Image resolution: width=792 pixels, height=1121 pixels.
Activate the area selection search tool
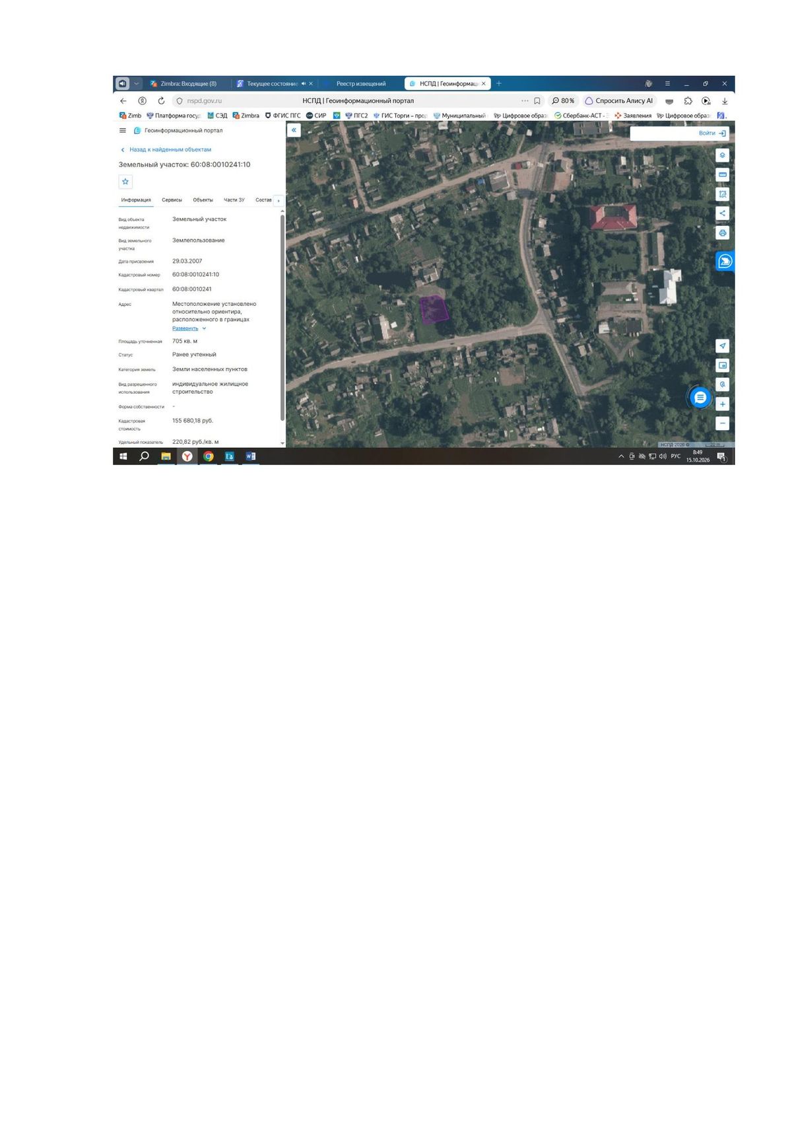[722, 194]
